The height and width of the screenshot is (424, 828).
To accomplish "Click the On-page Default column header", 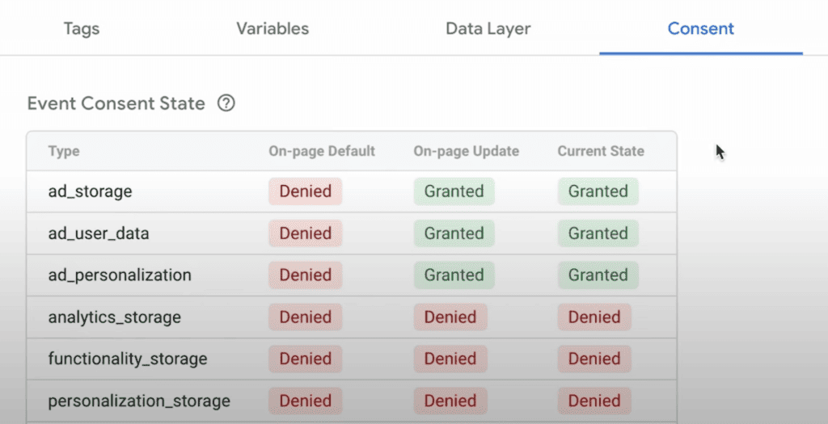I will point(322,151).
